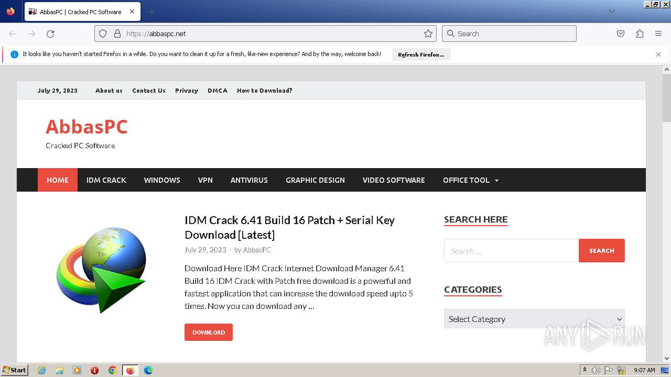Click the Firefox back arrow

tap(13, 34)
